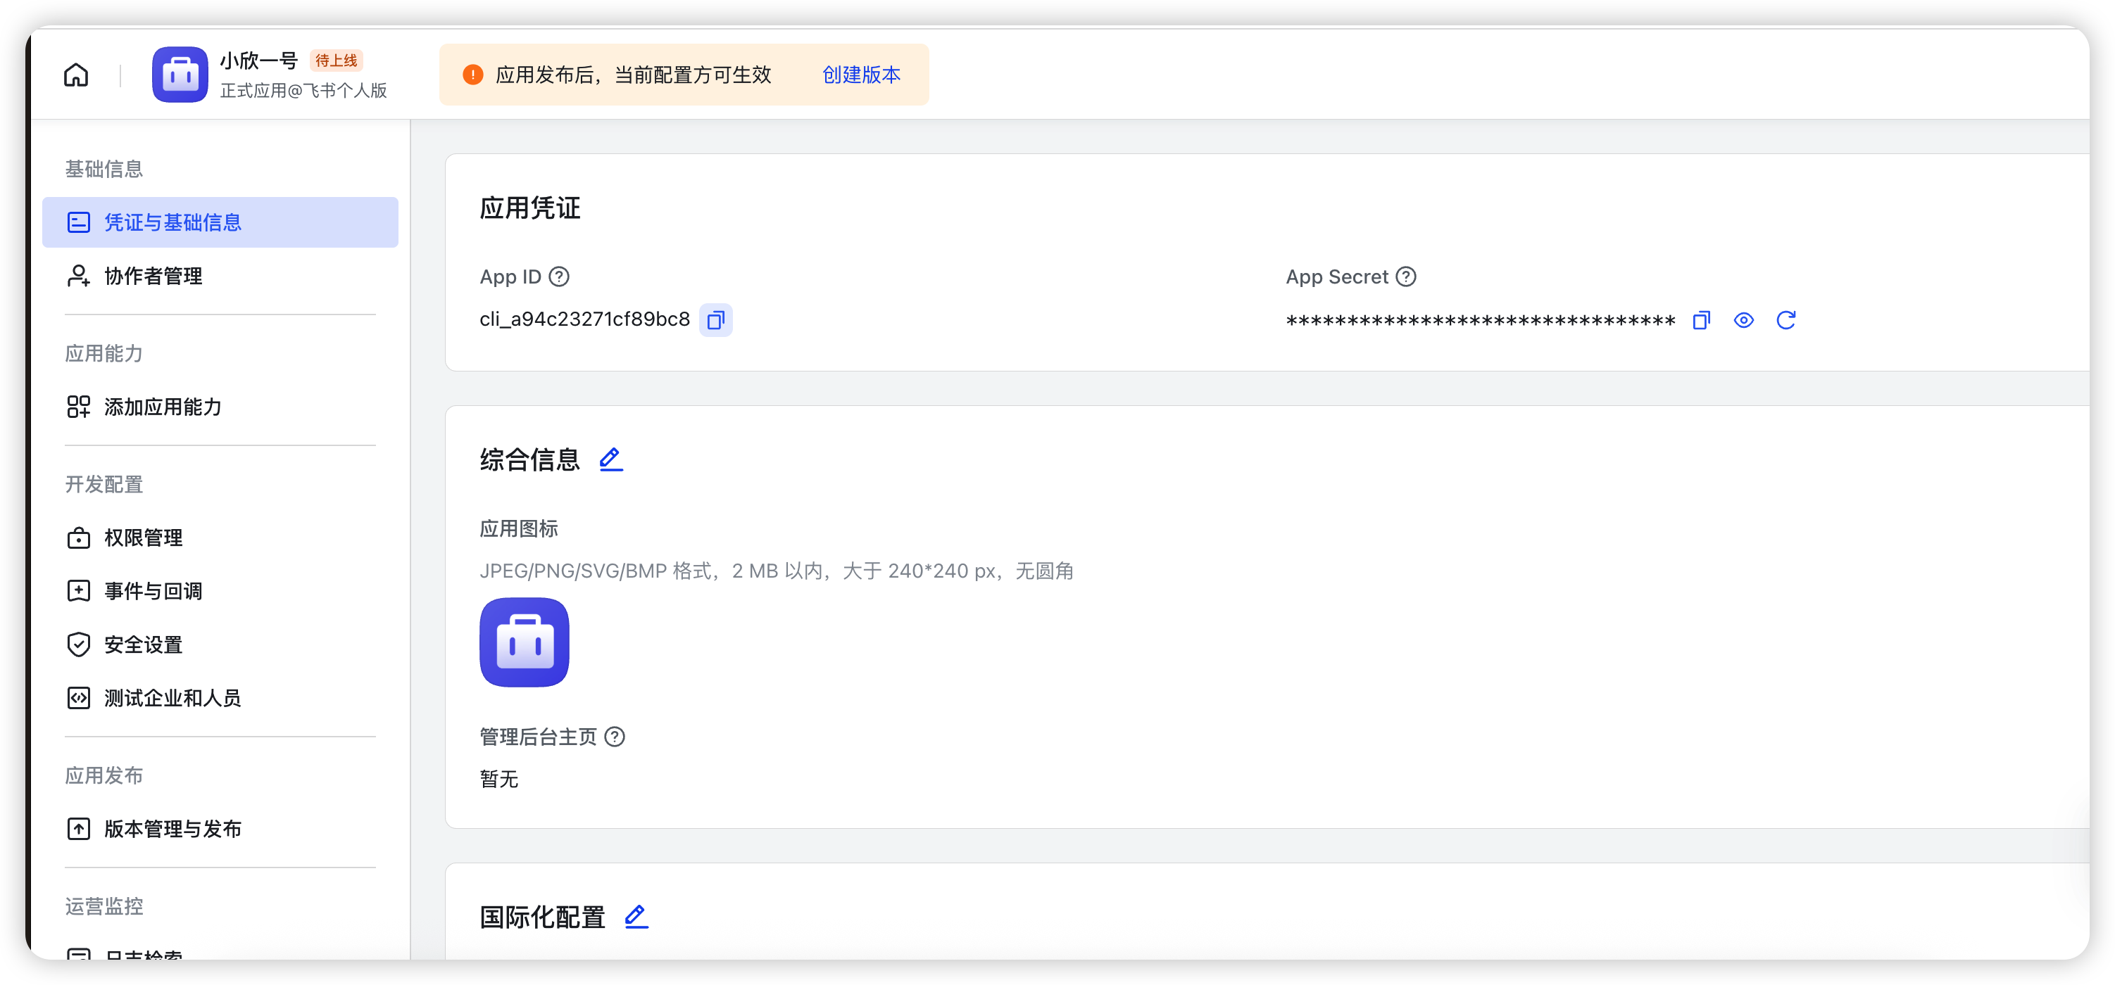2115x985 pixels.
Task: Edit 国际化配置 with pencil icon
Action: point(636,916)
